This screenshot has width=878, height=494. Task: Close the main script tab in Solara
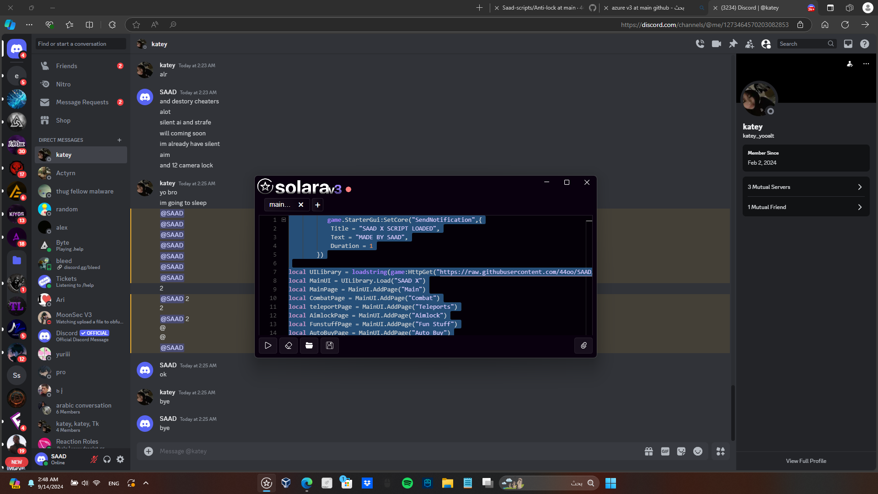(301, 205)
